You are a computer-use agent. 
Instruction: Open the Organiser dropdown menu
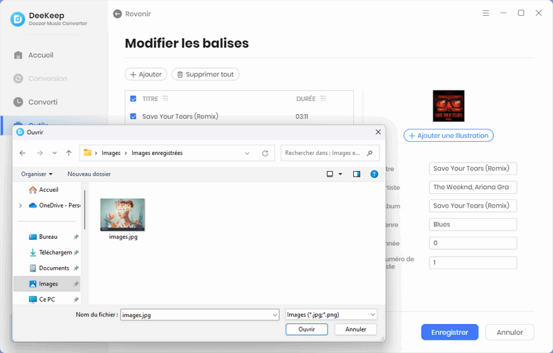pos(37,174)
